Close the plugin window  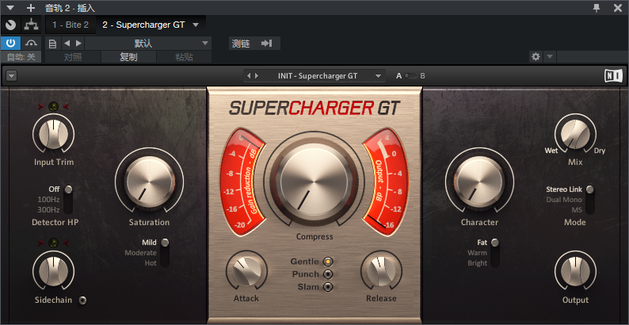pos(618,8)
